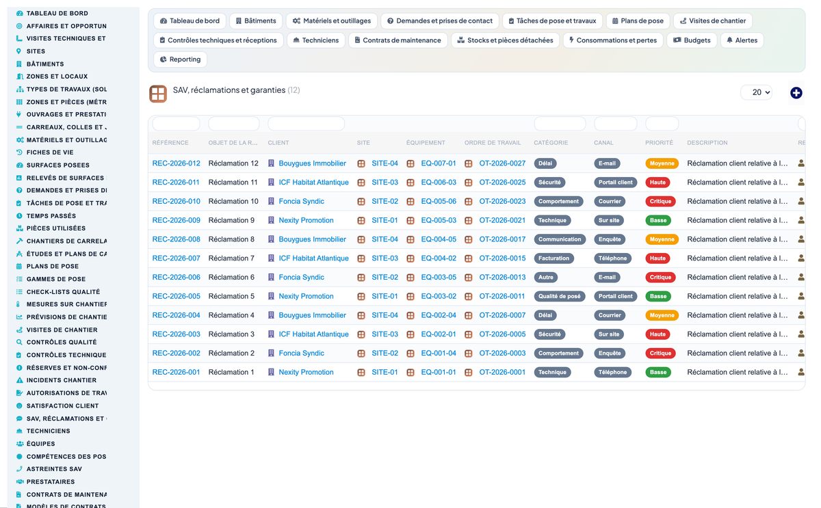Select Techniciens in the sidebar
This screenshot has height=508, width=821.
pos(48,431)
